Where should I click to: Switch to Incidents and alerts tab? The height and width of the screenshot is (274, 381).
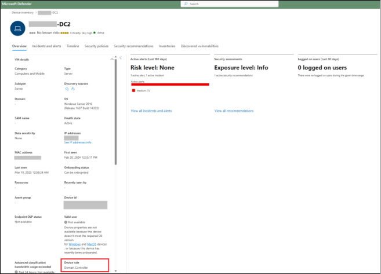point(46,46)
